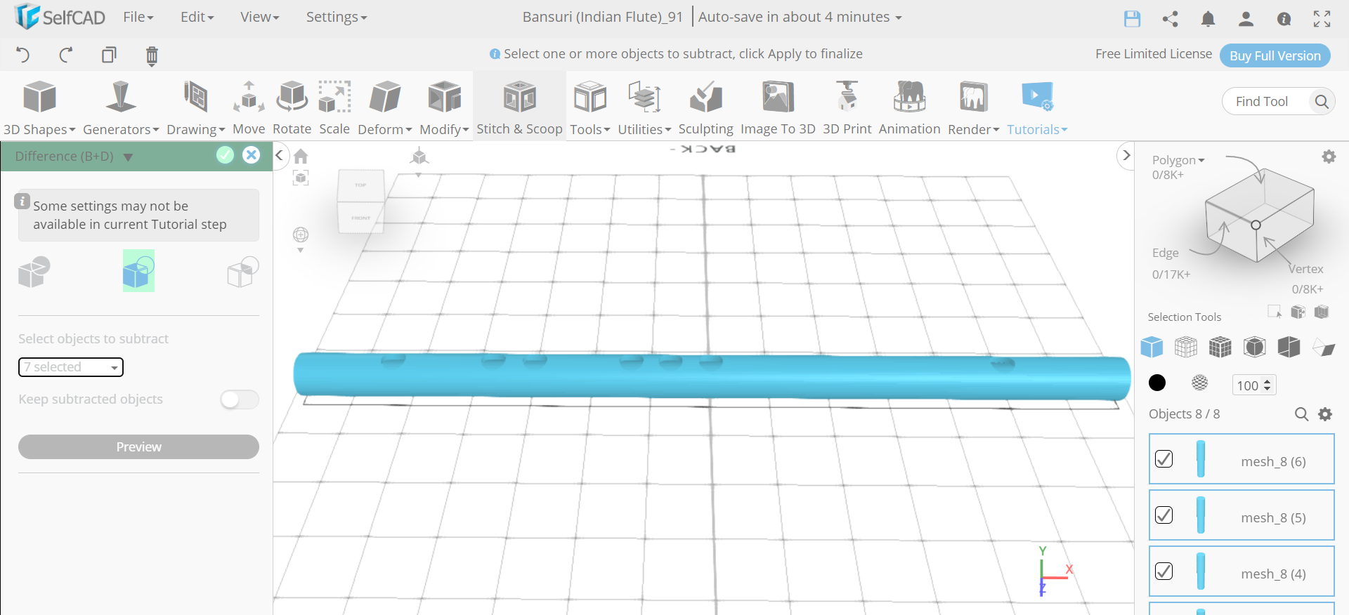Open the Deform tool menu
Screen dimensions: 1349x615
click(385, 107)
